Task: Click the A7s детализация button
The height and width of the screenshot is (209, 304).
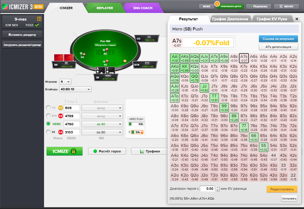Action: pos(278,47)
